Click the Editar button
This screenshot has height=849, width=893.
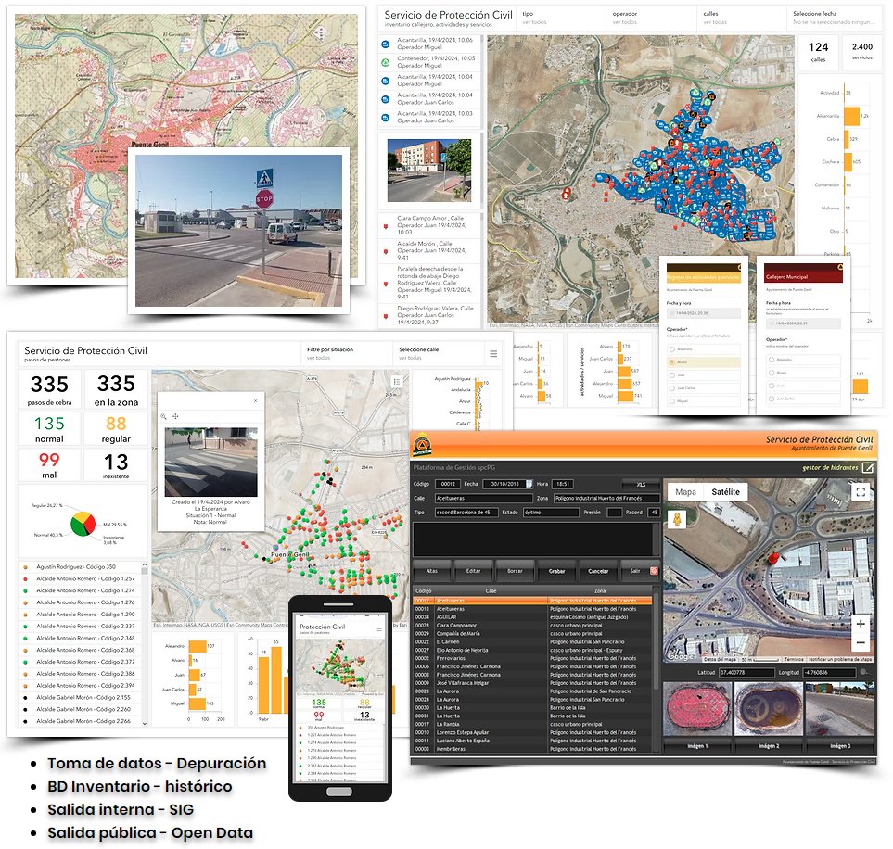(473, 571)
